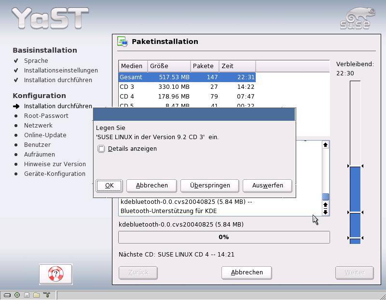The image size is (386, 300).
Task: Click the greyed-out Zurück button
Action: click(138, 272)
